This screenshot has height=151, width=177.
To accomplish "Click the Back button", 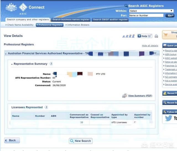I will pyautogui.click(x=11, y=140).
